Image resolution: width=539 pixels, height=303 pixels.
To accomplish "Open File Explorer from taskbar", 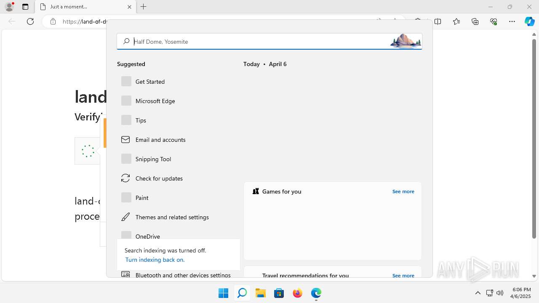I will click(x=261, y=293).
